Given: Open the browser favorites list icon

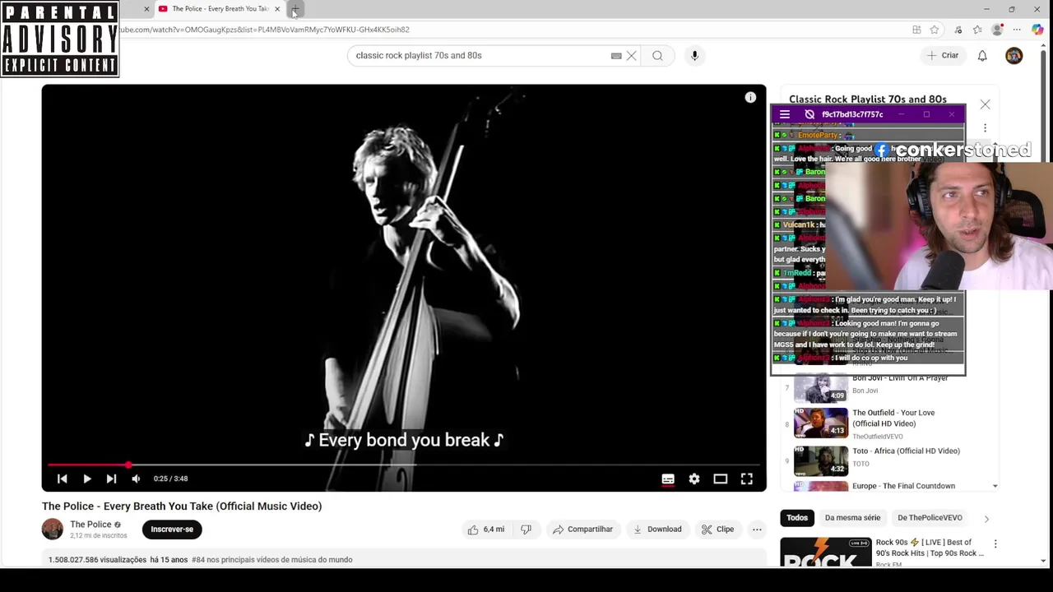Looking at the screenshot, I should (977, 30).
